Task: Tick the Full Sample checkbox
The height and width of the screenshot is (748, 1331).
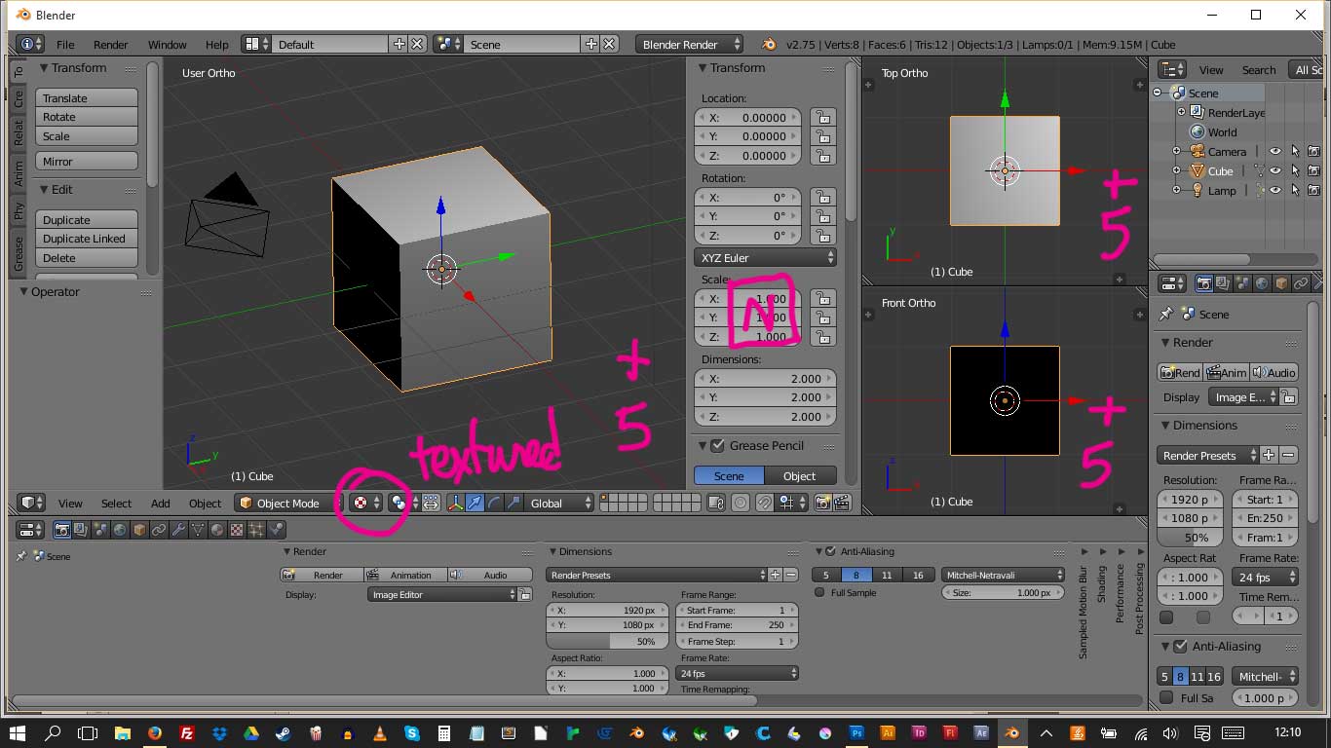Action: click(x=819, y=592)
